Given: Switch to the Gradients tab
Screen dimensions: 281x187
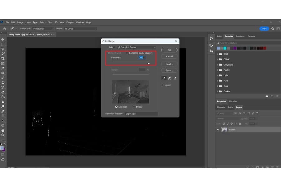Looking at the screenshot, I should pos(240,36).
